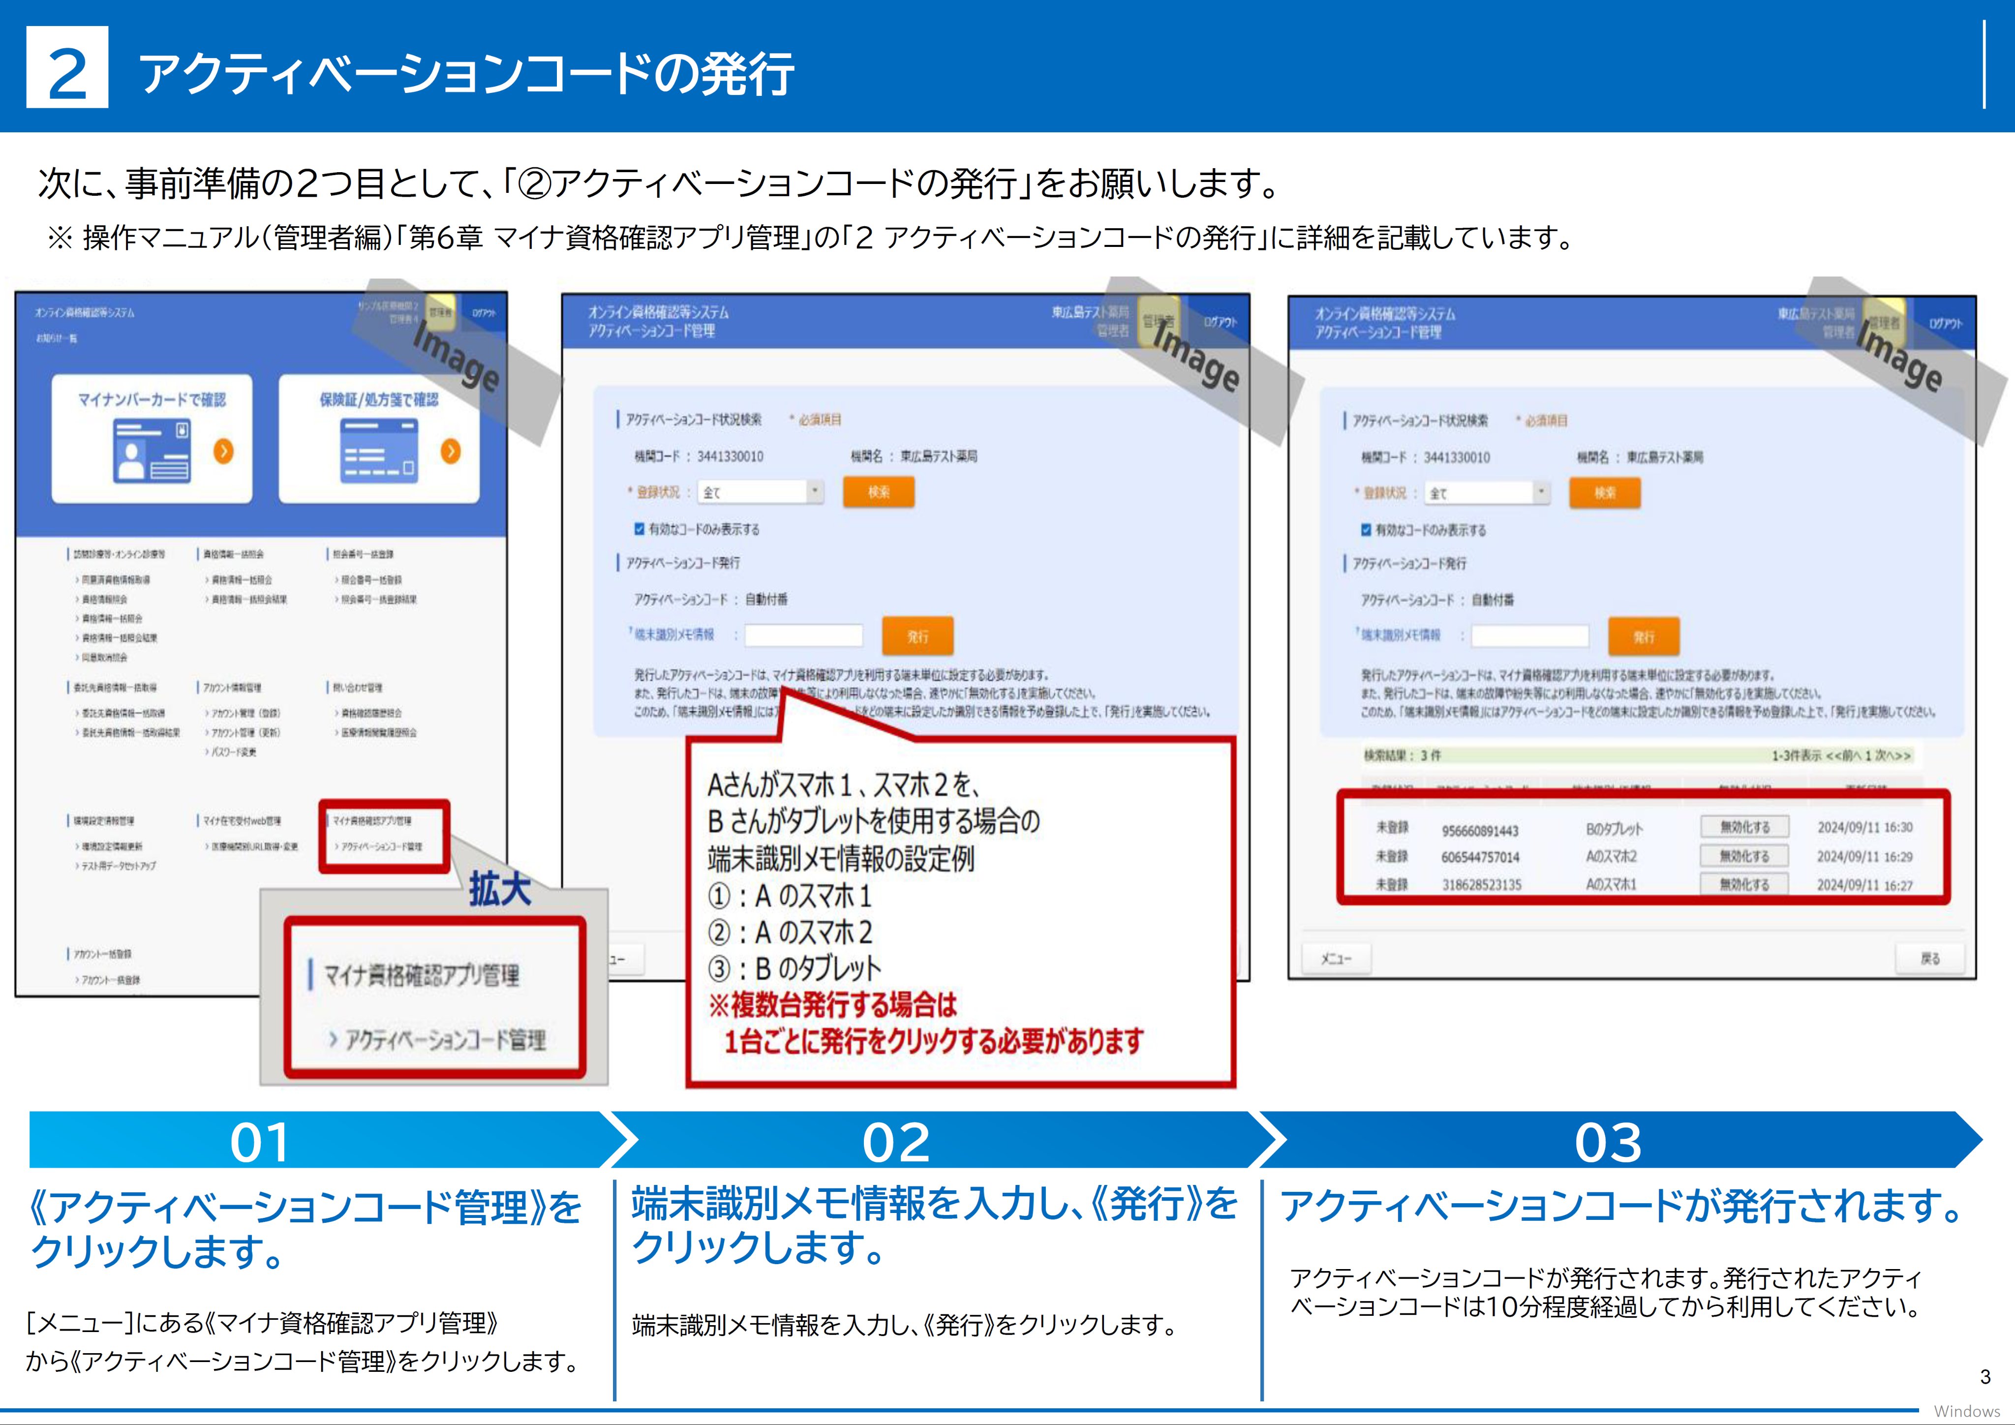Image resolution: width=2015 pixels, height=1425 pixels.
Task: Click ログアウト in step 02 screenshot
Action: point(1220,322)
